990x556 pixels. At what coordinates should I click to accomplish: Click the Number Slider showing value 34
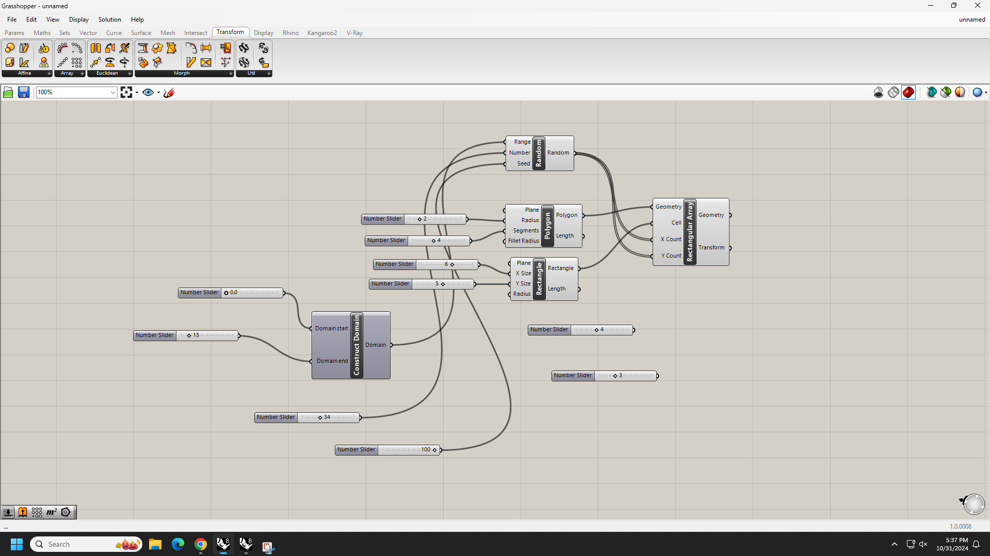coord(307,417)
